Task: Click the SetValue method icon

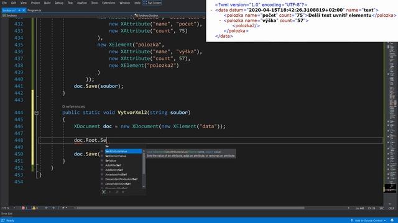Action: click(102, 160)
